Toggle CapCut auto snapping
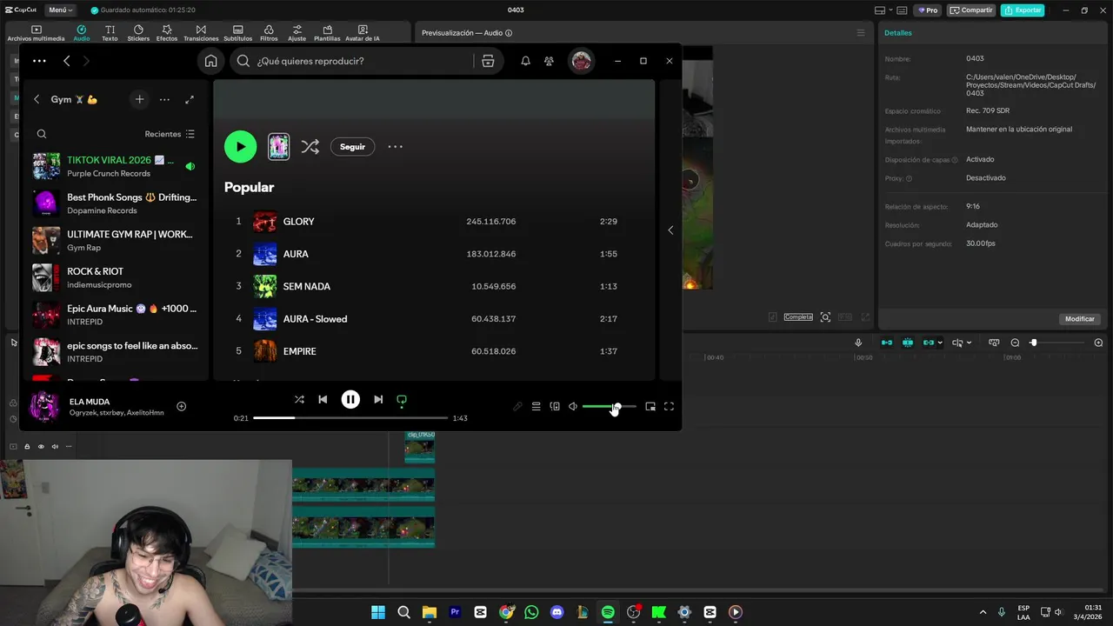Viewport: 1113px width, 626px height. [x=908, y=343]
